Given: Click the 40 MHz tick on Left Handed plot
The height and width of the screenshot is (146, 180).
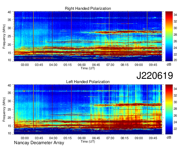Looking at the screenshot, I should pyautogui.click(x=9, y=85).
